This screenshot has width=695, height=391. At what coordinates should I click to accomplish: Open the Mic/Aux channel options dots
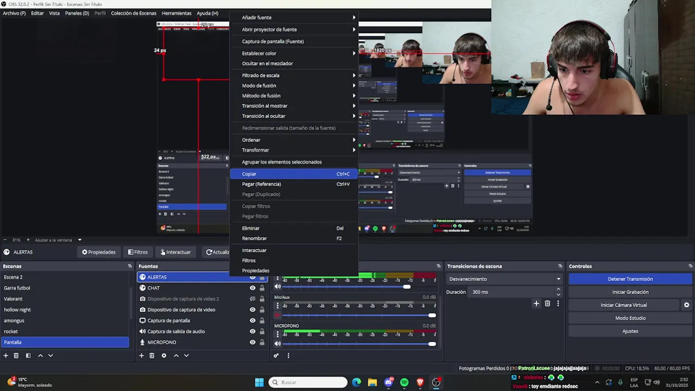point(277,306)
